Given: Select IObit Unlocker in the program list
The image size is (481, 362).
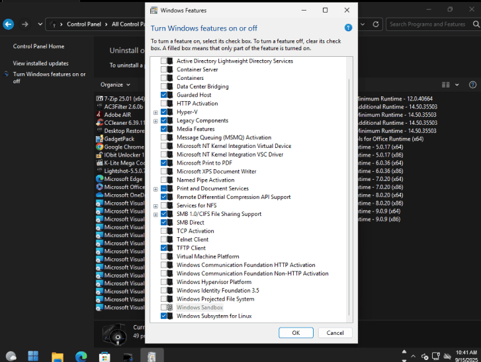Looking at the screenshot, I should (x=120, y=155).
